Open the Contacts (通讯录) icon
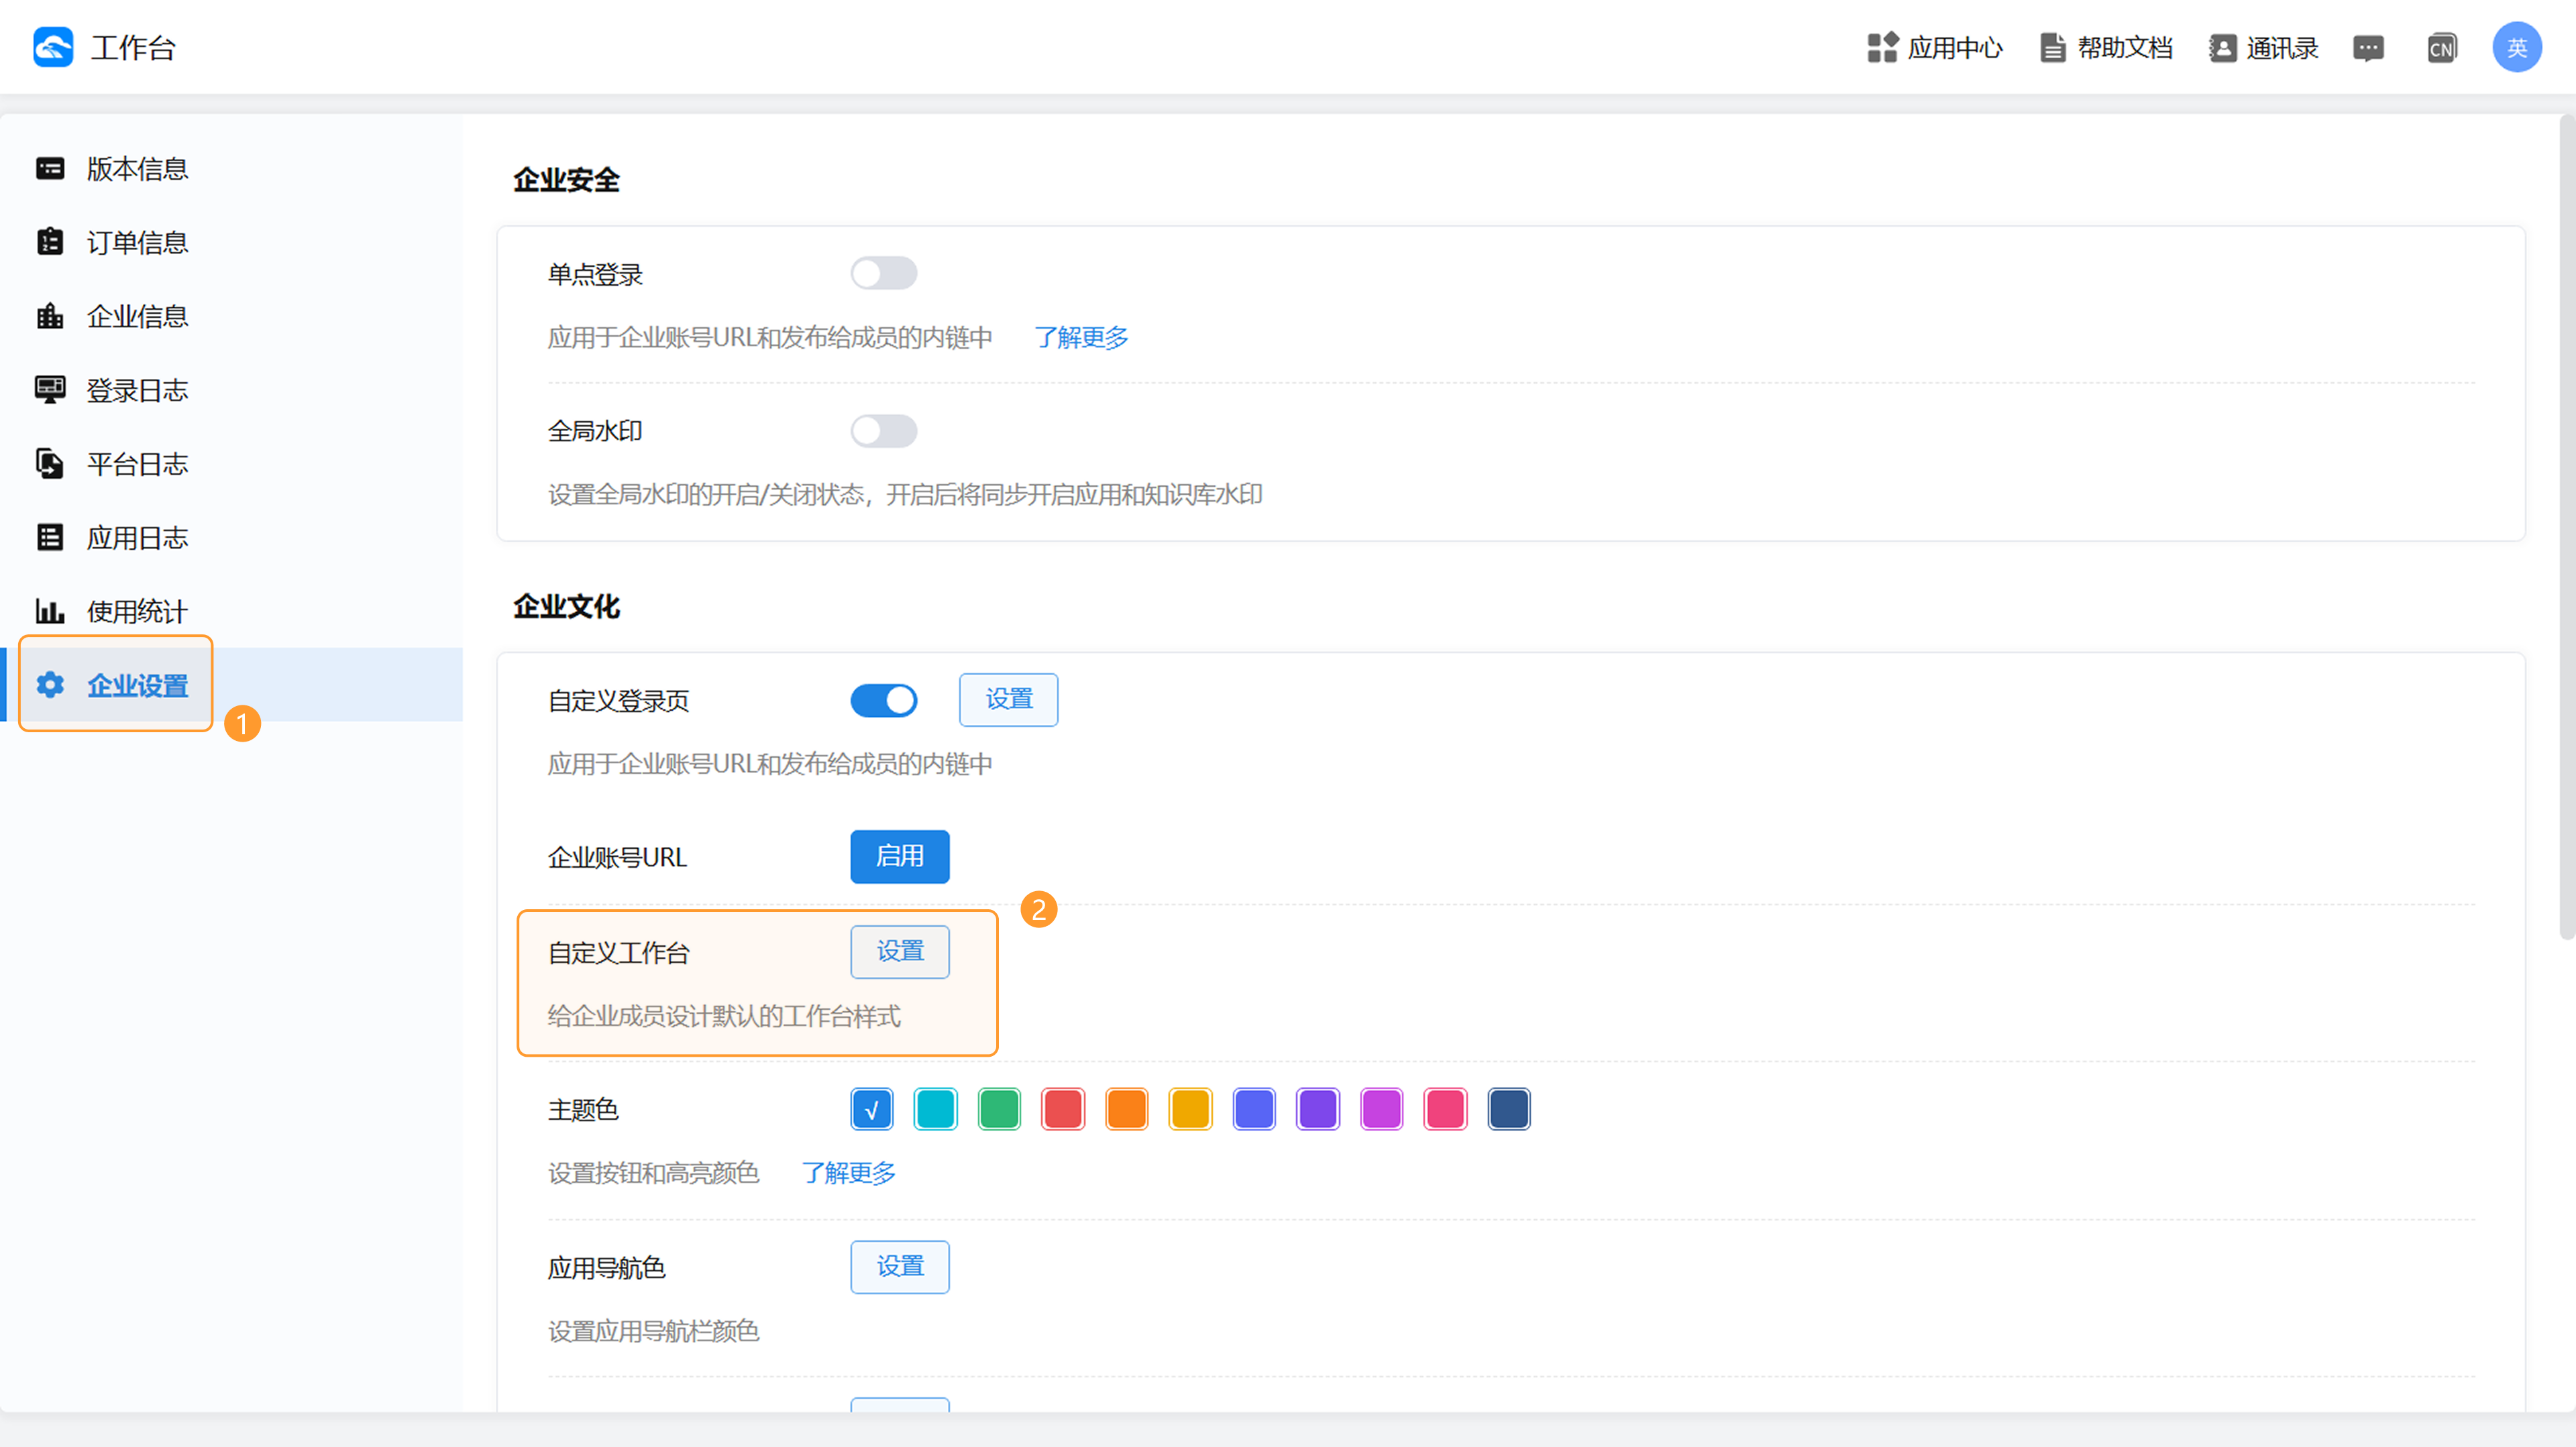The height and width of the screenshot is (1447, 2576). click(x=2222, y=47)
